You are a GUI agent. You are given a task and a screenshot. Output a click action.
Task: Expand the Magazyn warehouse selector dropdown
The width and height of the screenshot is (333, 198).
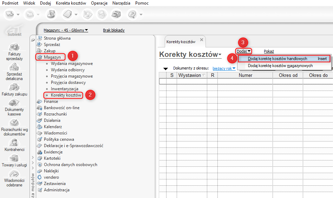[x=66, y=30]
